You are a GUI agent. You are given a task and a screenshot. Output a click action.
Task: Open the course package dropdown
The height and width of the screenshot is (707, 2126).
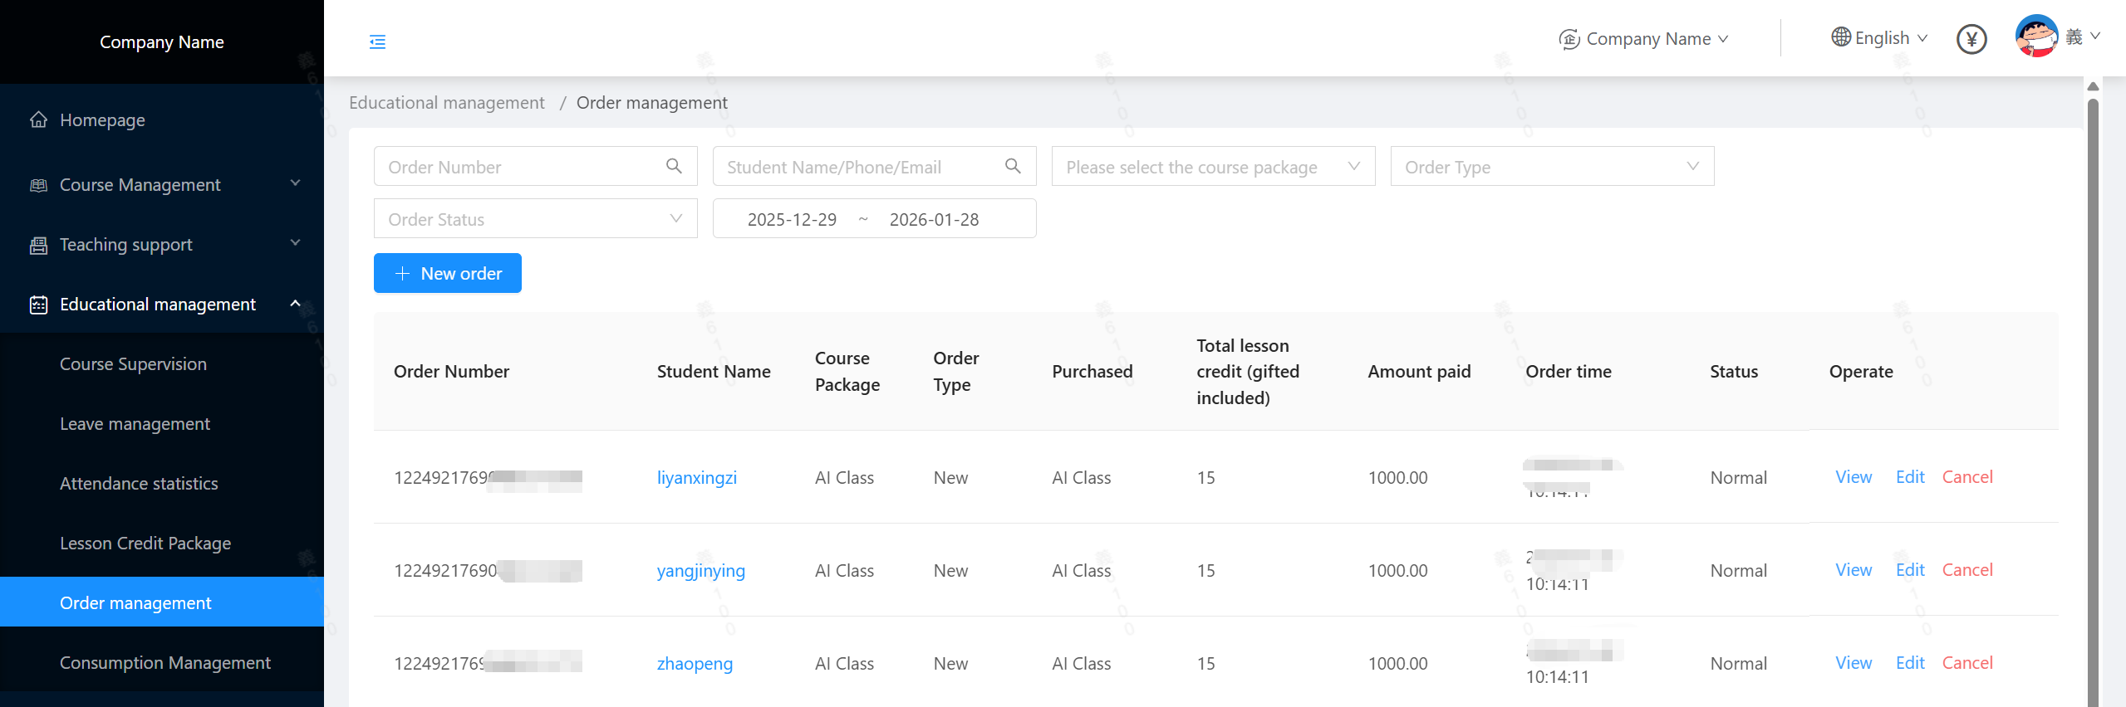tap(1212, 167)
